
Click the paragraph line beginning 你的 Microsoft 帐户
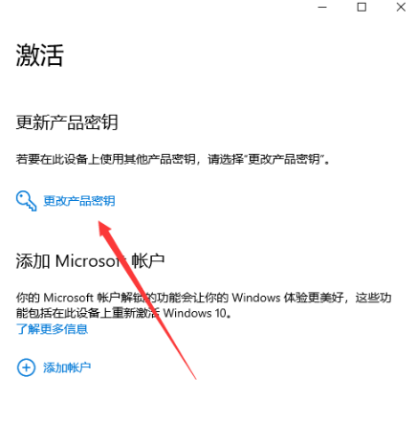coord(204,298)
